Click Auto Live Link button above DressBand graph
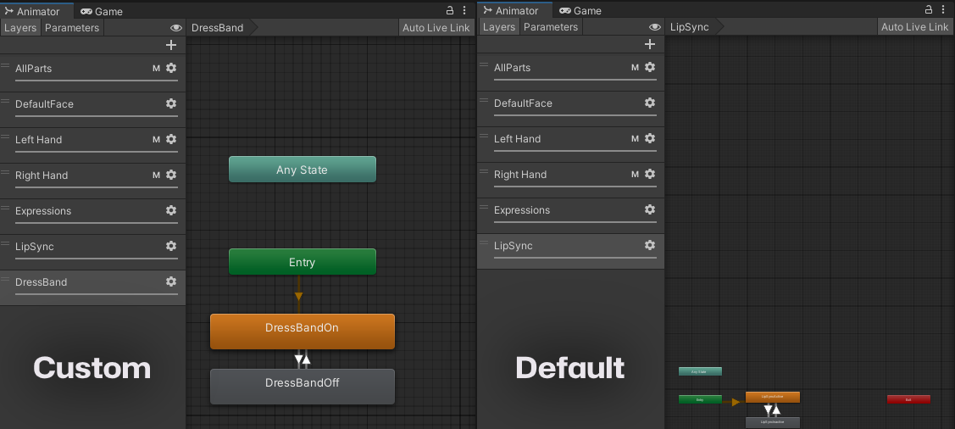 436,28
